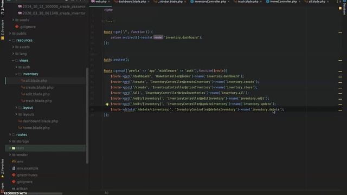Select the artisan file
The width and height of the screenshot is (347, 195).
tap(20, 188)
